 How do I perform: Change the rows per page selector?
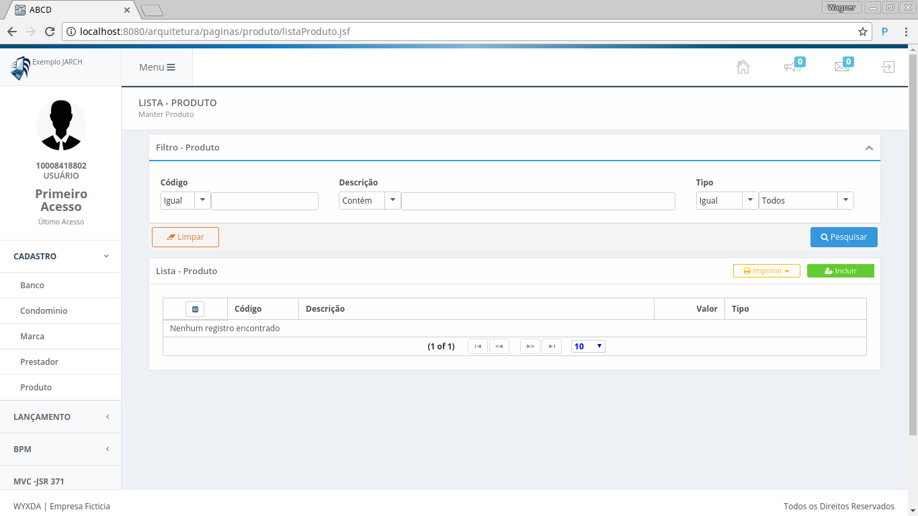coord(588,347)
